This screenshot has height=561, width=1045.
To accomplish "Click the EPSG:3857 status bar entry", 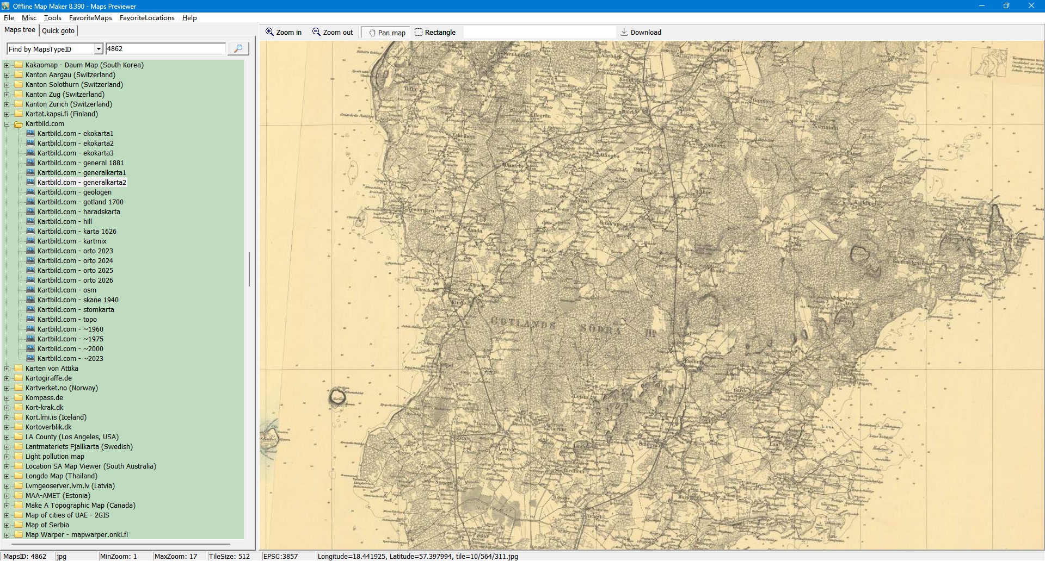I will click(281, 556).
